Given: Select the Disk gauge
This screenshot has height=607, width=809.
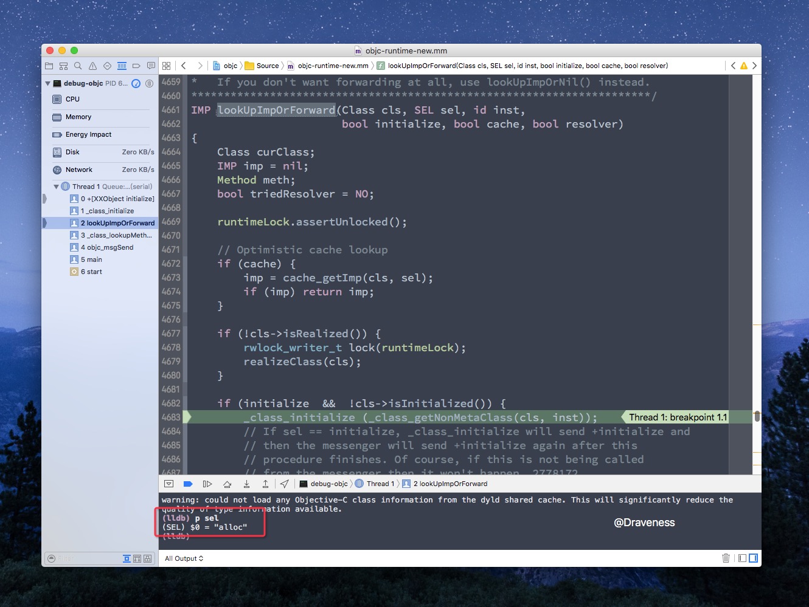Looking at the screenshot, I should (100, 152).
